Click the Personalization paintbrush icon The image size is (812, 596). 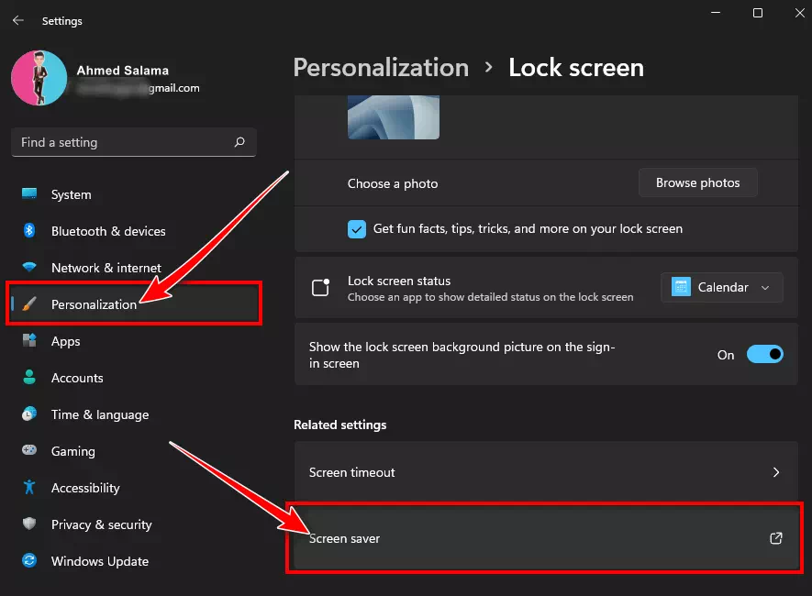(29, 304)
